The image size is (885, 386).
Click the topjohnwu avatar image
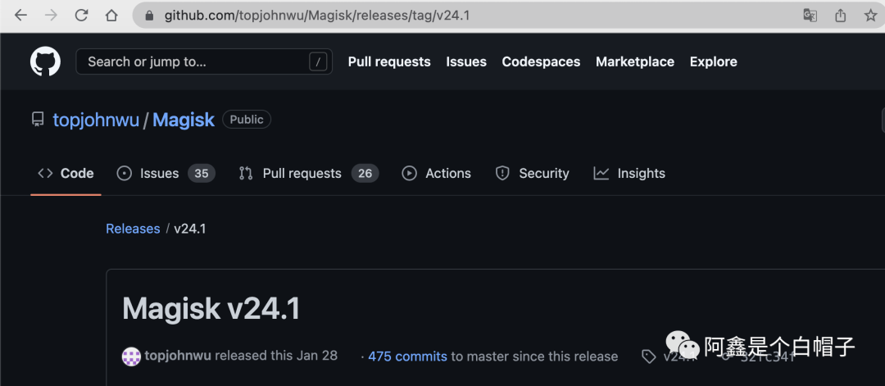pyautogui.click(x=131, y=356)
